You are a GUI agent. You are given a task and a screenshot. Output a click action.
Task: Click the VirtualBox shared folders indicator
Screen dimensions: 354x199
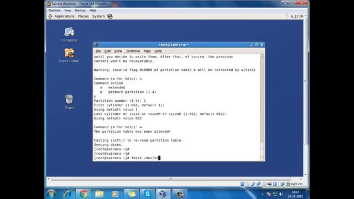point(264,184)
